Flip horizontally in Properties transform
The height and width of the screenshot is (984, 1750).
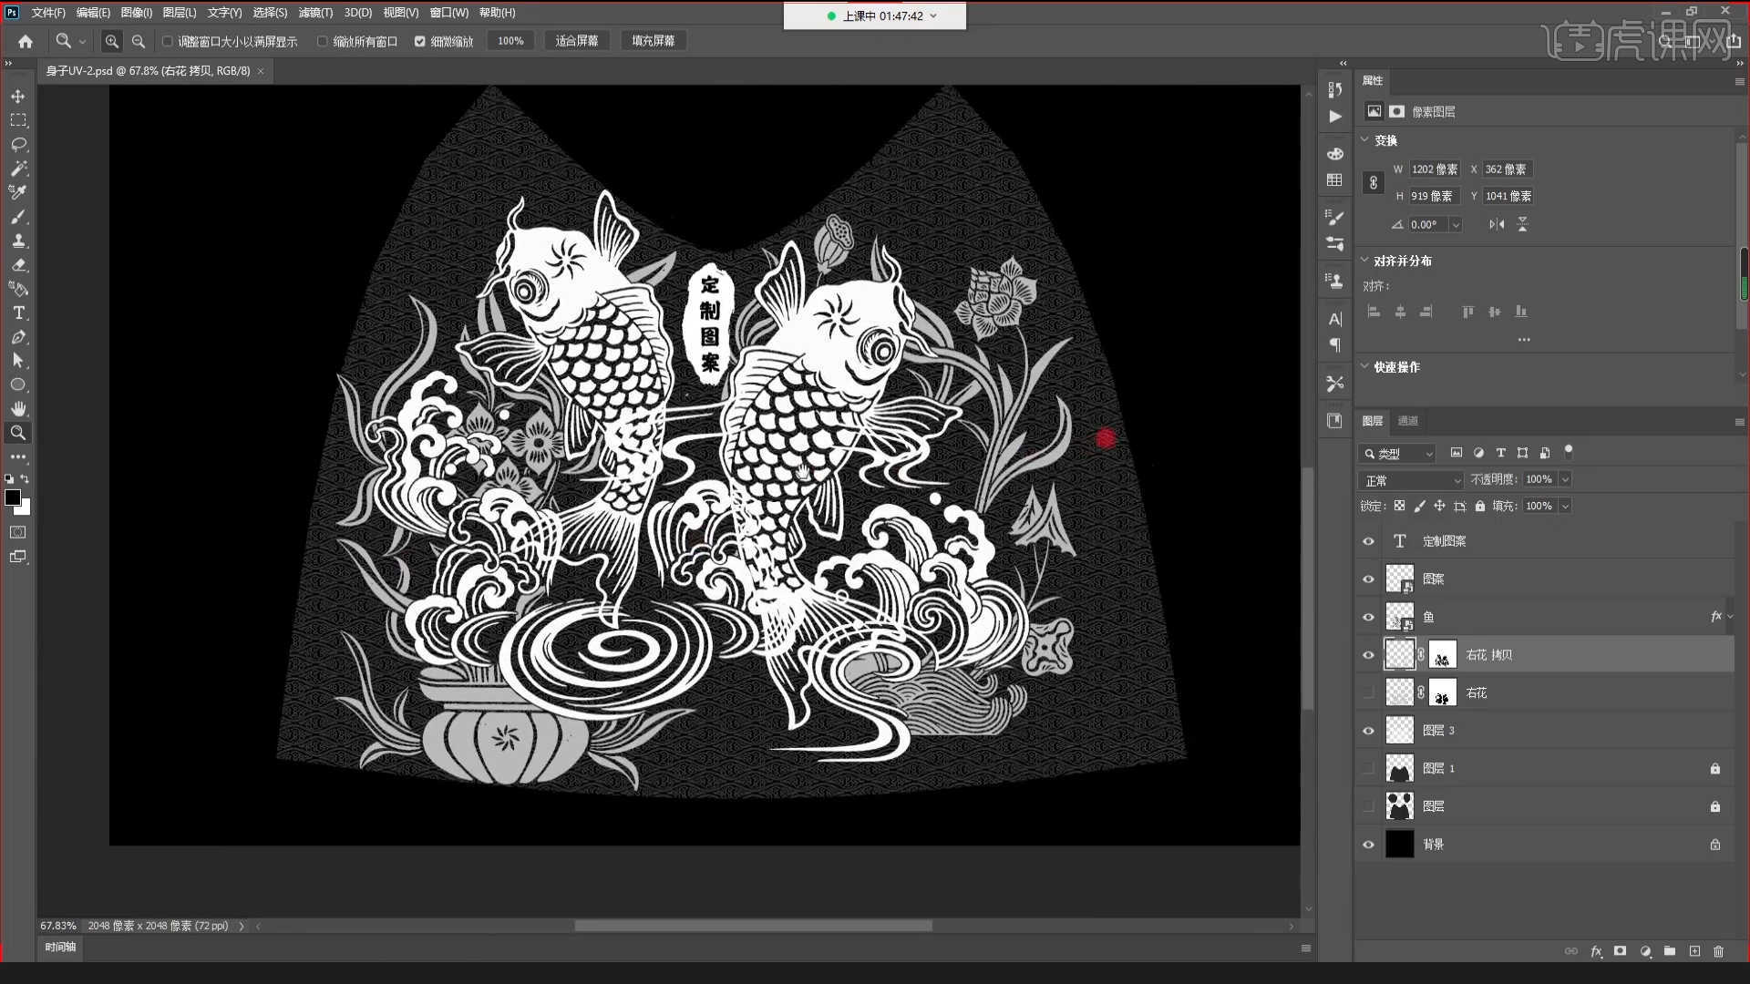[x=1497, y=224]
